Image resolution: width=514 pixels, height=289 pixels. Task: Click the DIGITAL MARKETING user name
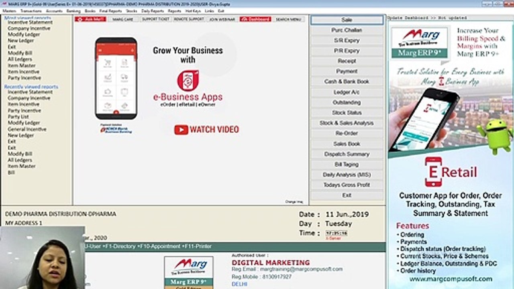(x=271, y=263)
